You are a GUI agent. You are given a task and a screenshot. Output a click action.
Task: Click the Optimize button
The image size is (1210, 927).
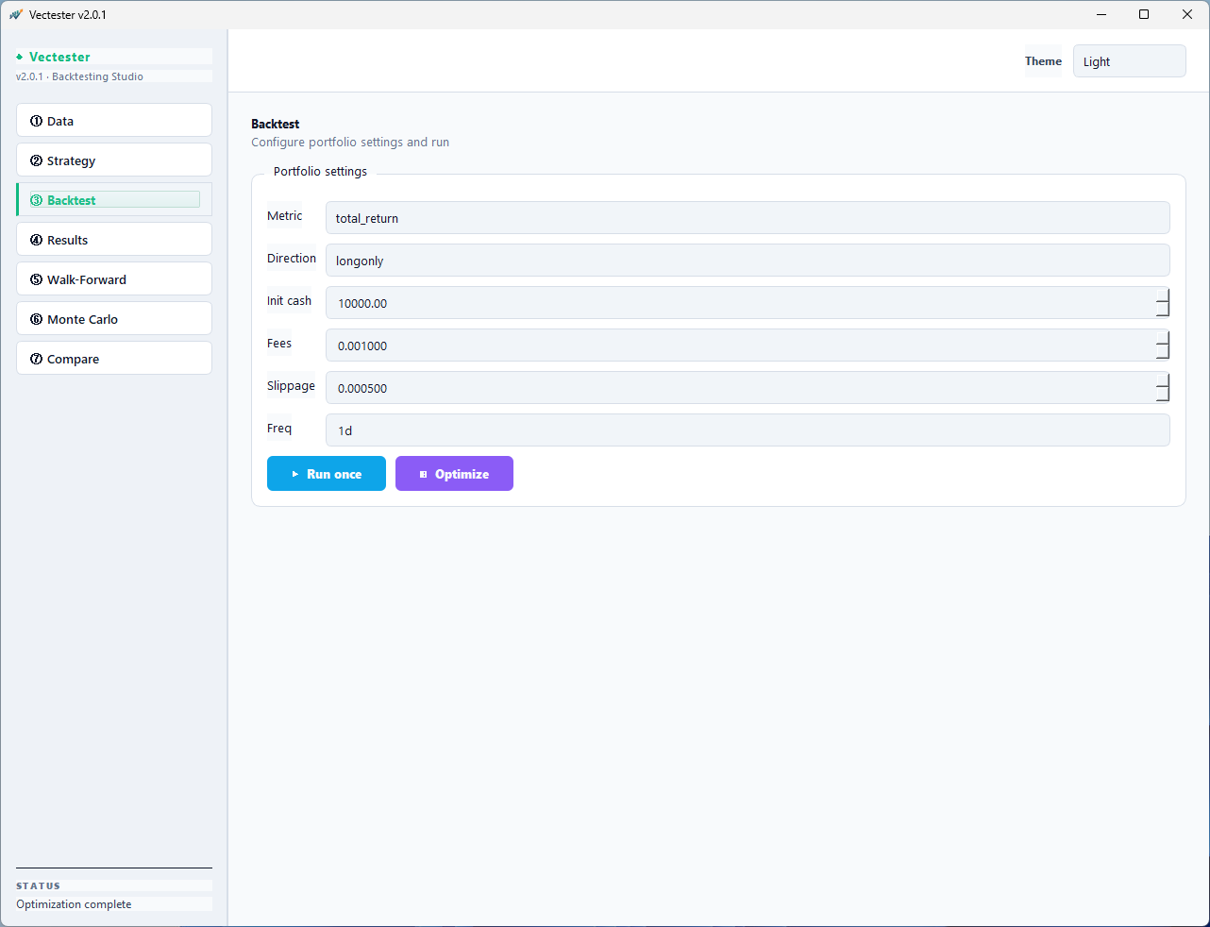pos(454,473)
